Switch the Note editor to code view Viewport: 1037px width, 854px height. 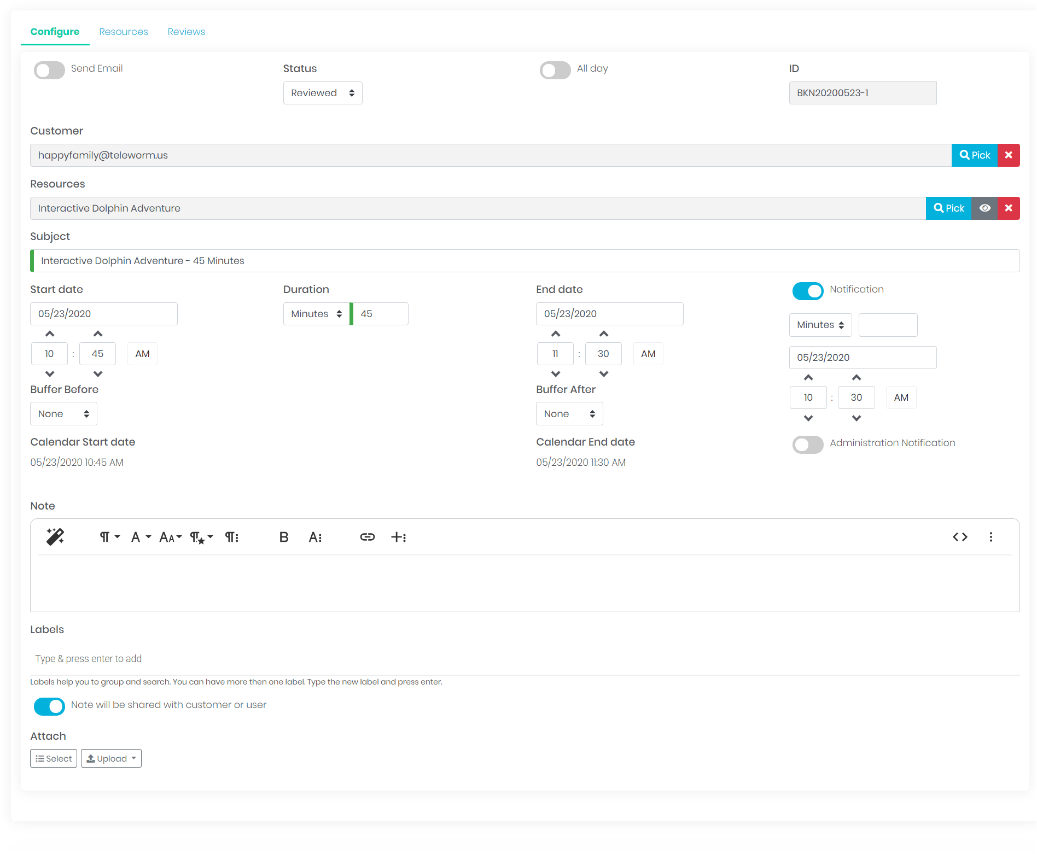coord(960,537)
